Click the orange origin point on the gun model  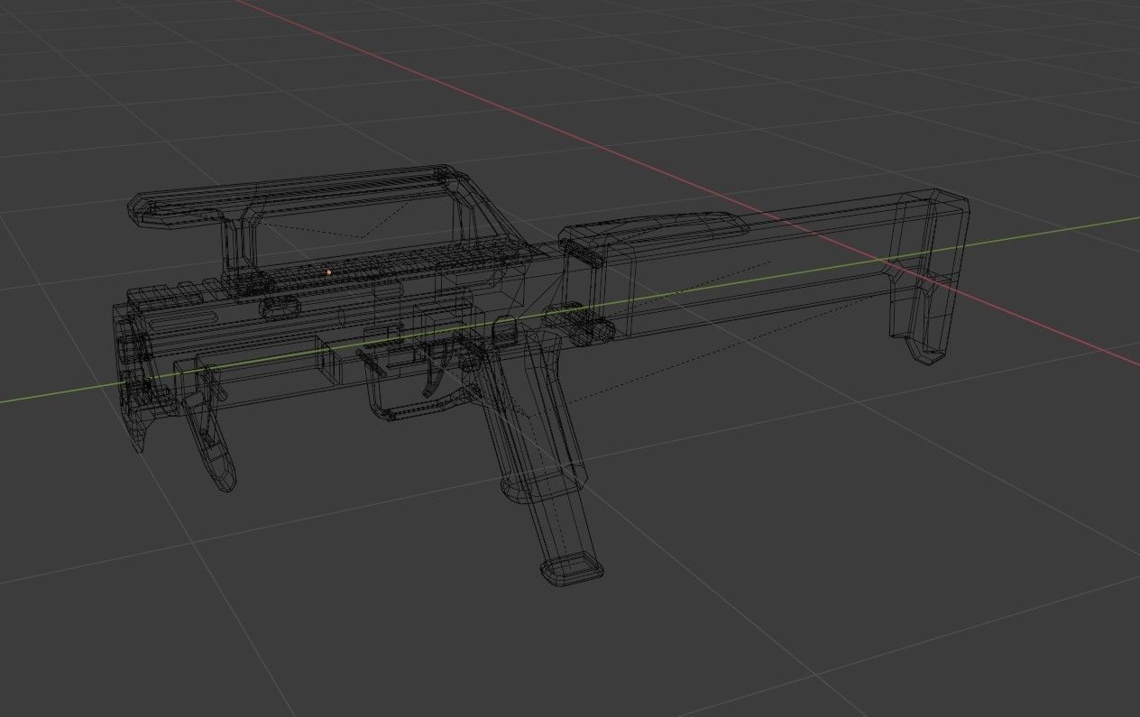click(x=329, y=271)
